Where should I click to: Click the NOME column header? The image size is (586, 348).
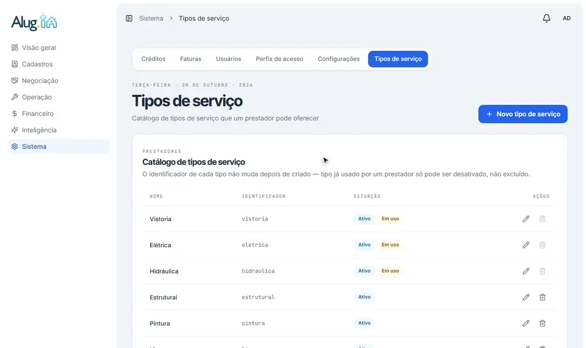click(156, 196)
